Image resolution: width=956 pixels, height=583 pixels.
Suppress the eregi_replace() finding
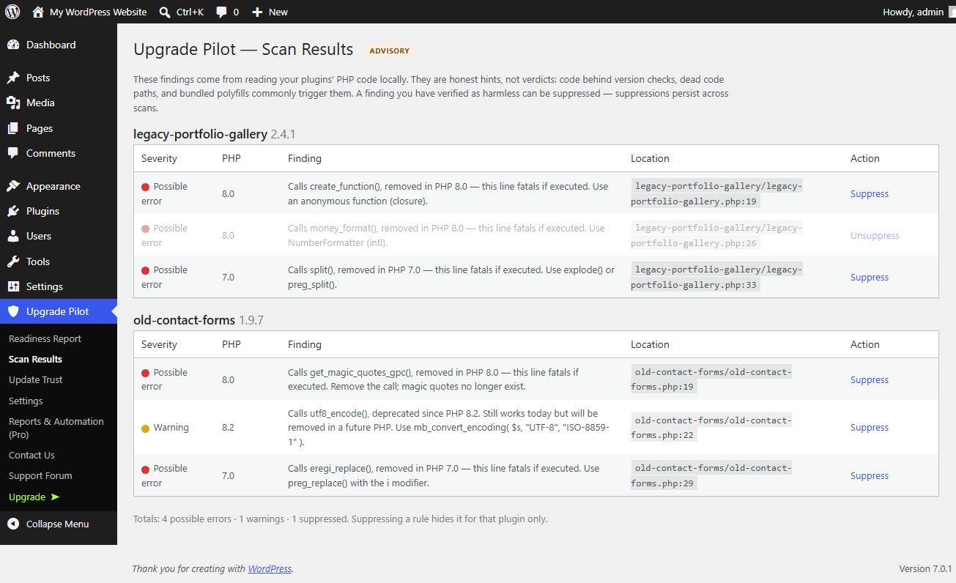(x=870, y=476)
